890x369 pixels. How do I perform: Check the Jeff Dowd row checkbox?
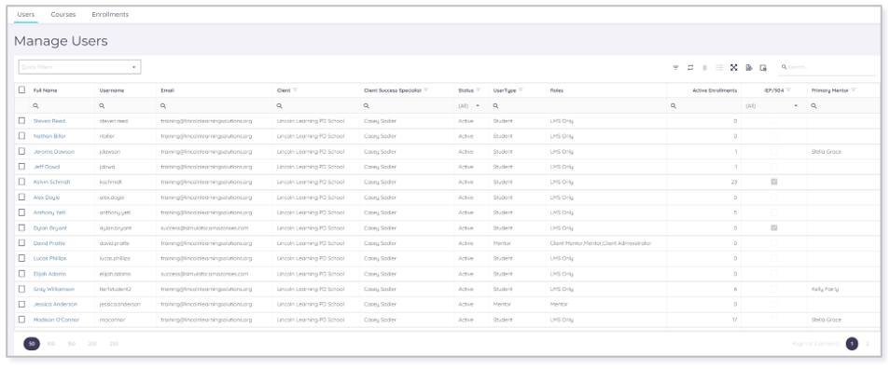pos(21,167)
